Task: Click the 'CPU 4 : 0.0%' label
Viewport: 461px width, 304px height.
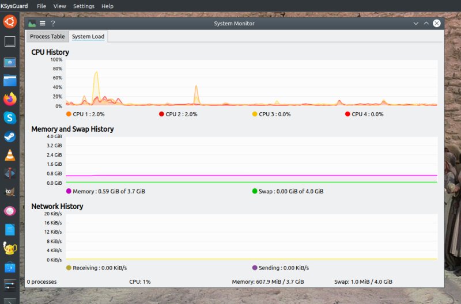Action: point(368,114)
